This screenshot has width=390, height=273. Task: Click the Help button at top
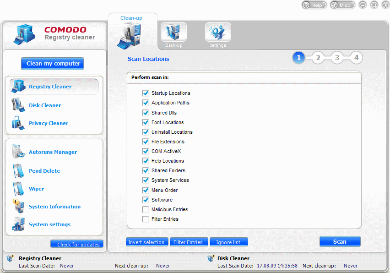(314, 5)
